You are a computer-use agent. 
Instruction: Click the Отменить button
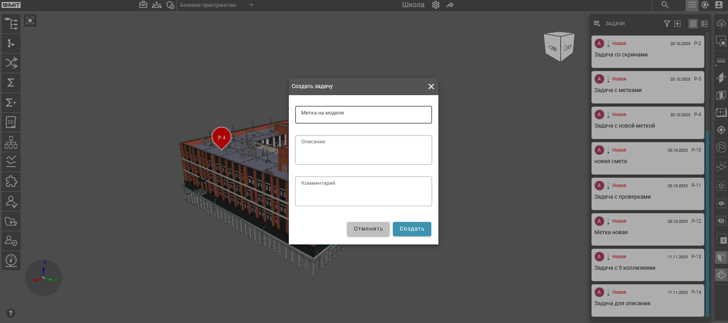point(368,229)
